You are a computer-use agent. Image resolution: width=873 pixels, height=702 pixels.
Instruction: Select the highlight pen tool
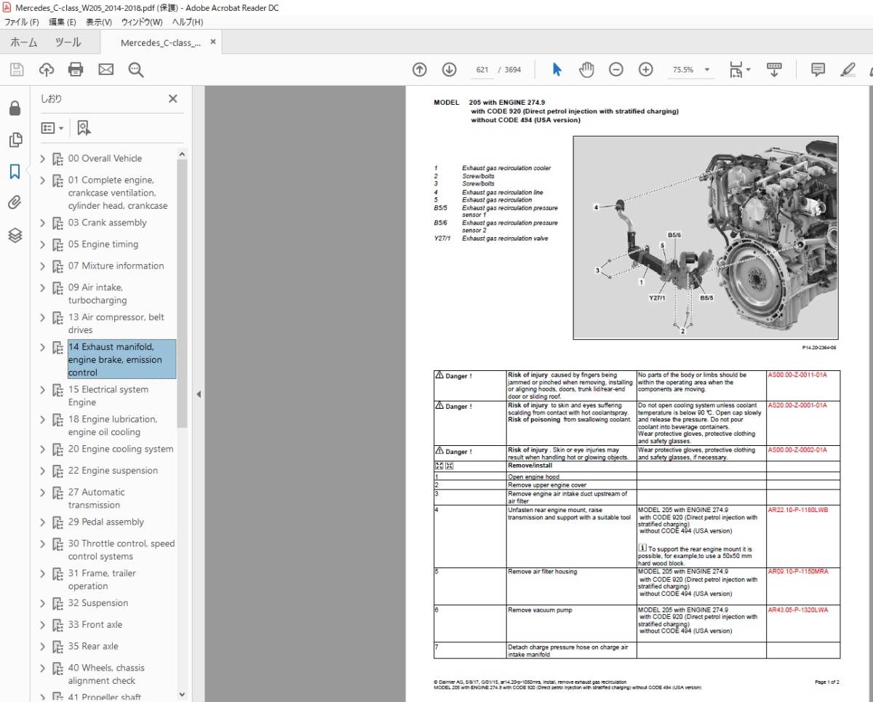848,69
